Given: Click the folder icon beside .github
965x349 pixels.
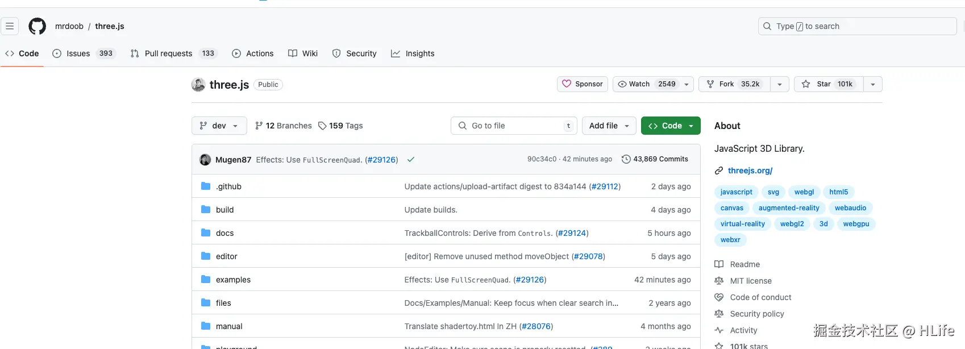Looking at the screenshot, I should coord(206,186).
